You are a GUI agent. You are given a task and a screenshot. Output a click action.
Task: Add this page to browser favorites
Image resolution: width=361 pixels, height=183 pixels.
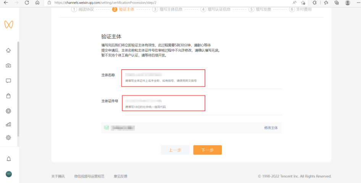(x=304, y=3)
